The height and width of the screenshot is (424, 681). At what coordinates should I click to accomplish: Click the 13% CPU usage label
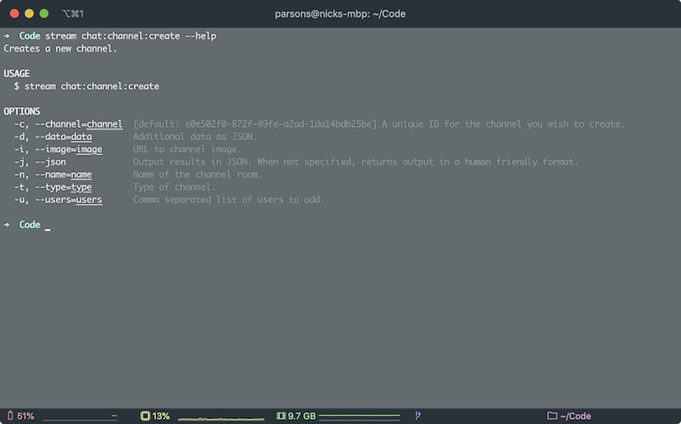tap(161, 416)
